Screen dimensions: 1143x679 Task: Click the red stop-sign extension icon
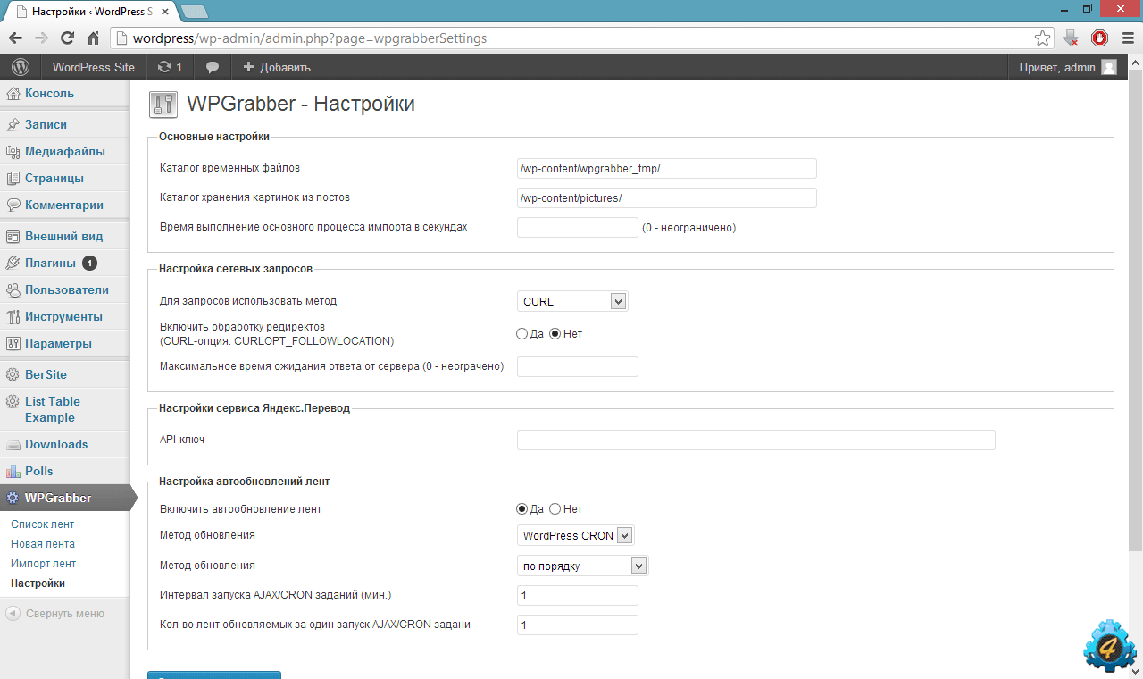[1100, 38]
